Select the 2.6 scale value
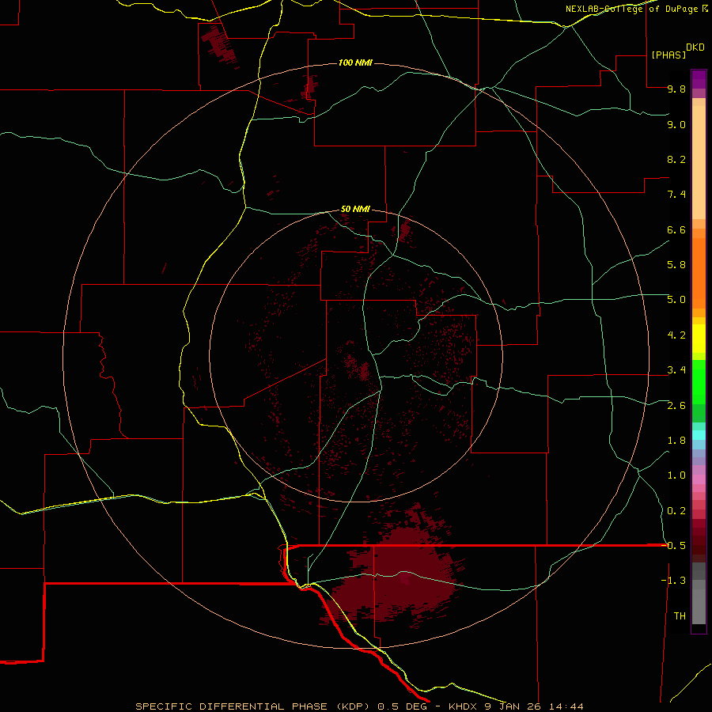The image size is (712, 712). pos(676,406)
